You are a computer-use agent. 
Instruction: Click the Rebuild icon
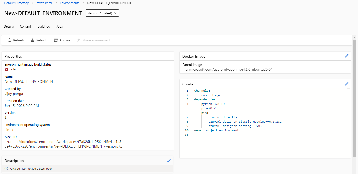click(x=32, y=40)
